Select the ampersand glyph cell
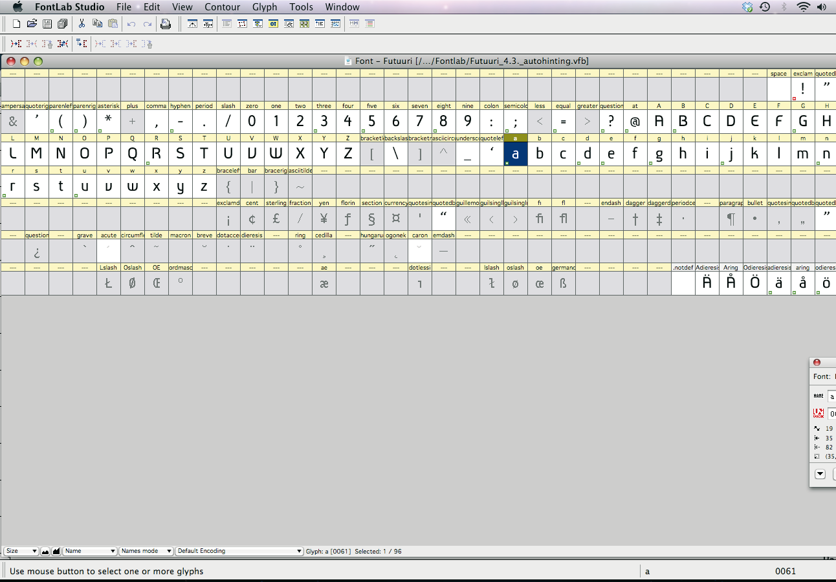This screenshot has height=582, width=836. [x=12, y=122]
